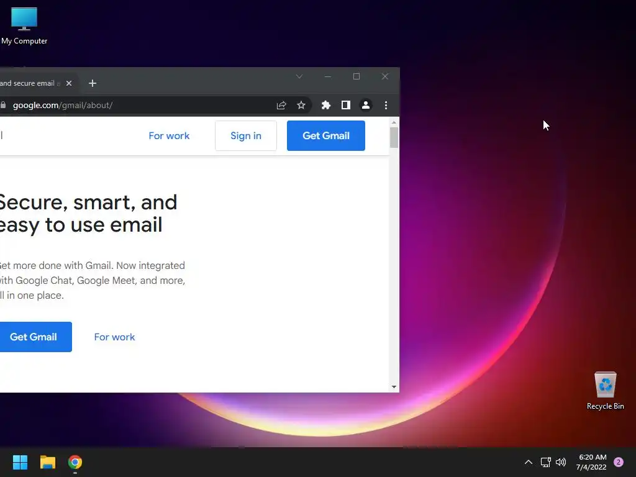Open the My Computer desktop icon
Viewport: 636px width, 477px height.
[24, 26]
